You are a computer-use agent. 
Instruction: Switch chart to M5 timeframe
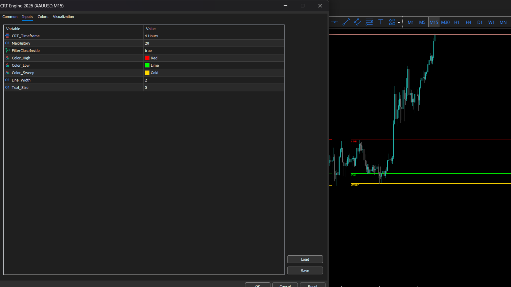click(x=422, y=22)
